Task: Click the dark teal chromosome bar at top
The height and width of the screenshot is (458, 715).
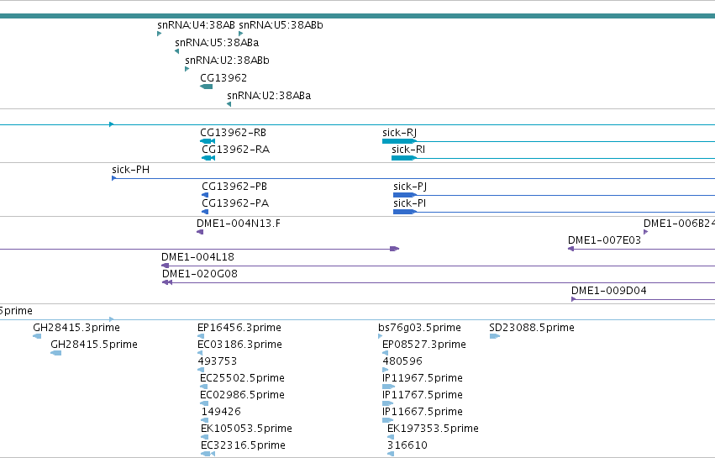Action: point(358,16)
